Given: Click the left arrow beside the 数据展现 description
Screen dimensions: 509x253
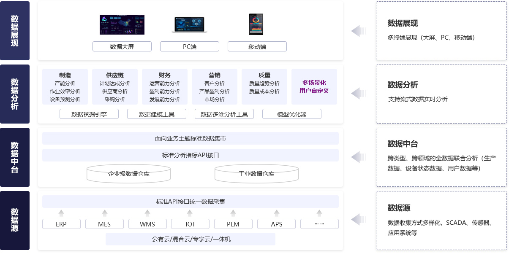Looking at the screenshot, I should point(358,31).
